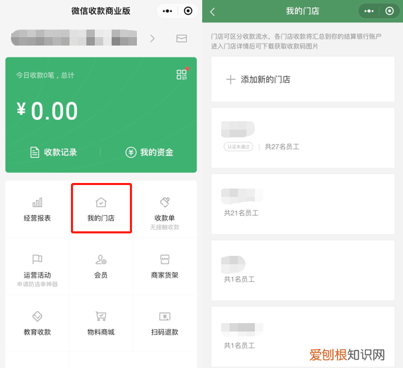Tap the 无接触收款 subtitle
The height and width of the screenshot is (368, 403).
pos(165,227)
